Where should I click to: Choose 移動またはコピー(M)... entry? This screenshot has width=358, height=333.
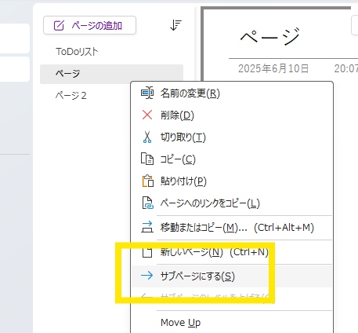tap(232, 228)
